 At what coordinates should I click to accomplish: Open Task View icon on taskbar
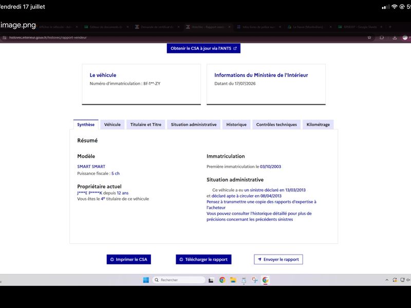pyautogui.click(x=211, y=280)
